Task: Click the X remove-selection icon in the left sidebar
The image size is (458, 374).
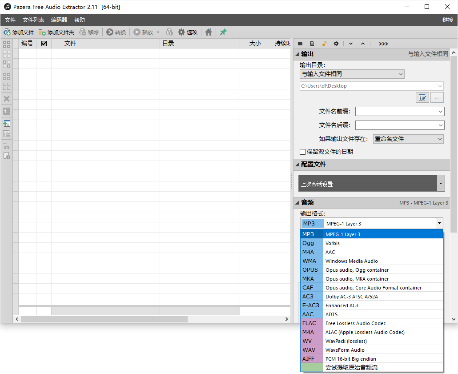Action: pos(7,99)
